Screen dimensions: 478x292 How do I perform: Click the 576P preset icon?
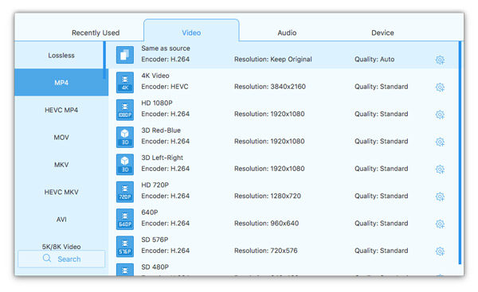pyautogui.click(x=125, y=247)
